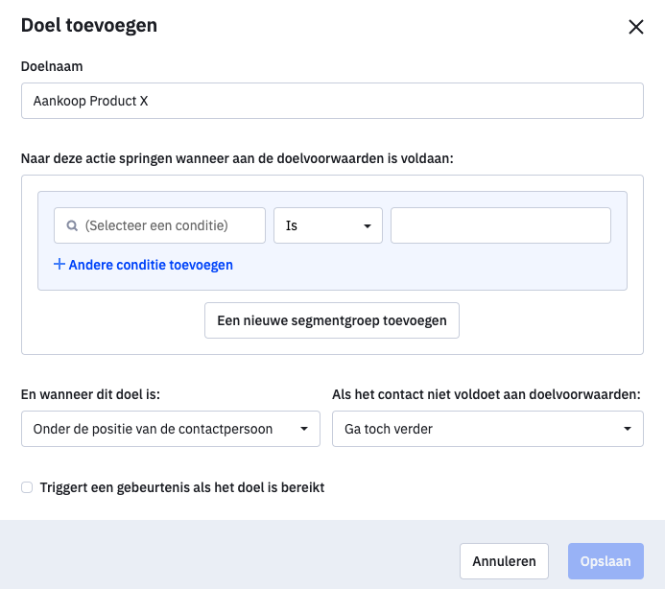This screenshot has height=589, width=665.
Task: Click the magnifier icon in condition search
Action: (x=72, y=225)
